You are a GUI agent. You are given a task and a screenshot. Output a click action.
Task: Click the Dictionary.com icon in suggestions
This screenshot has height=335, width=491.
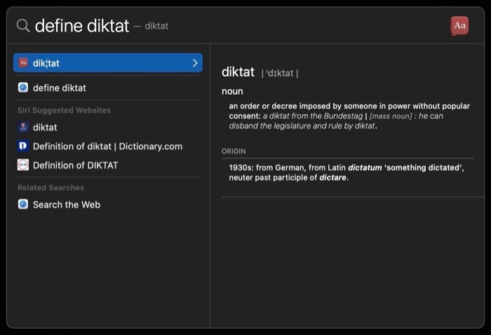click(23, 146)
